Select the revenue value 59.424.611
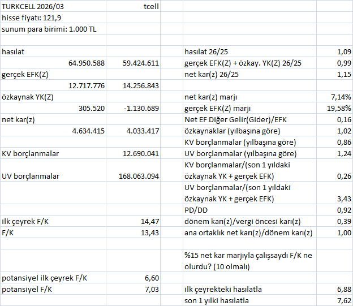Viewport: 353px width, 306px height. (x=133, y=63)
